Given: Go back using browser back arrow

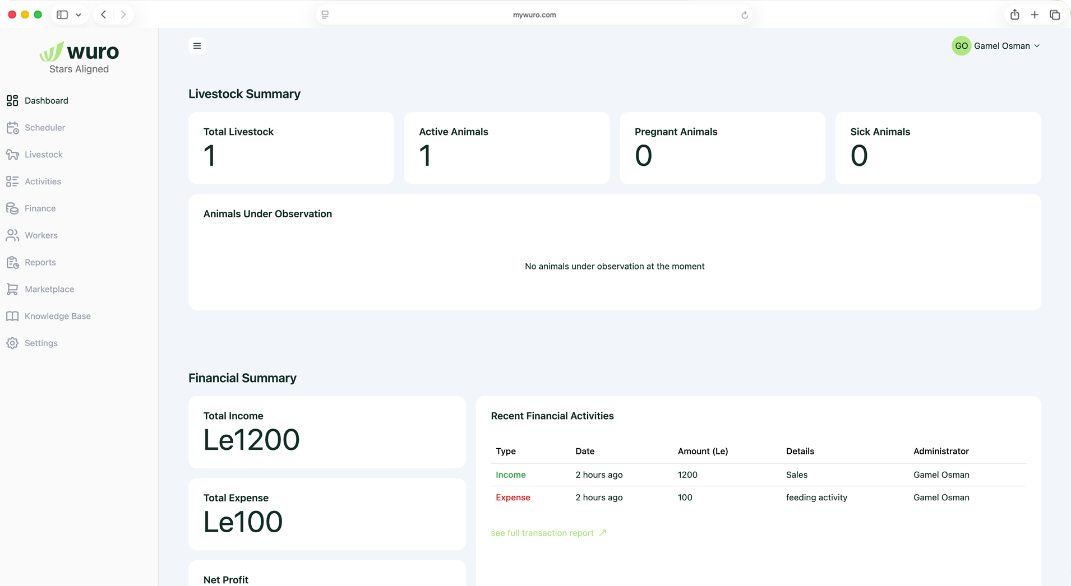Looking at the screenshot, I should (x=104, y=15).
